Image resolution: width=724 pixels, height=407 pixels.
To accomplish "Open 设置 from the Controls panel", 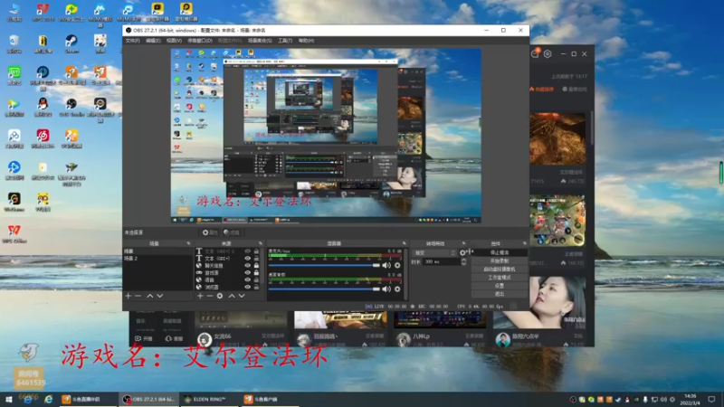I will pyautogui.click(x=500, y=286).
